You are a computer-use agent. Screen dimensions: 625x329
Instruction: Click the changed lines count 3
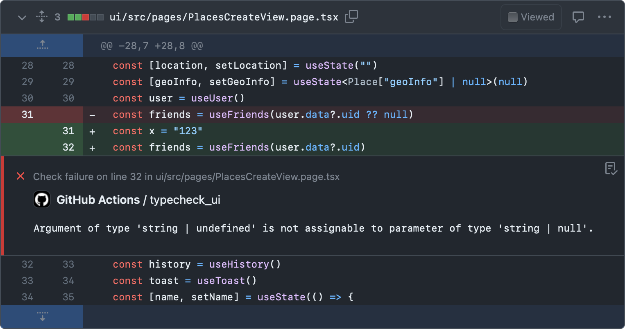click(57, 17)
